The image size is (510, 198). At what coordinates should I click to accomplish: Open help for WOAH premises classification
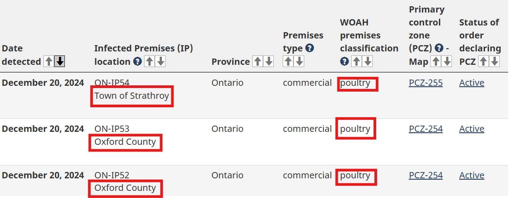pos(344,61)
